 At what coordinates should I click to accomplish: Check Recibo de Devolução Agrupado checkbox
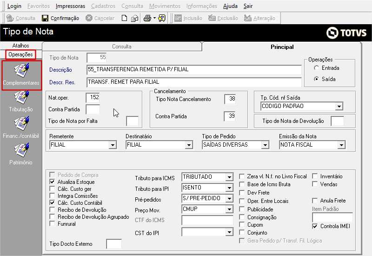click(x=52, y=217)
